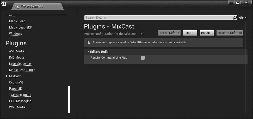The width and height of the screenshot is (253, 119).
Task: Minimize the Project Settings window
Action: (x=231, y=3)
